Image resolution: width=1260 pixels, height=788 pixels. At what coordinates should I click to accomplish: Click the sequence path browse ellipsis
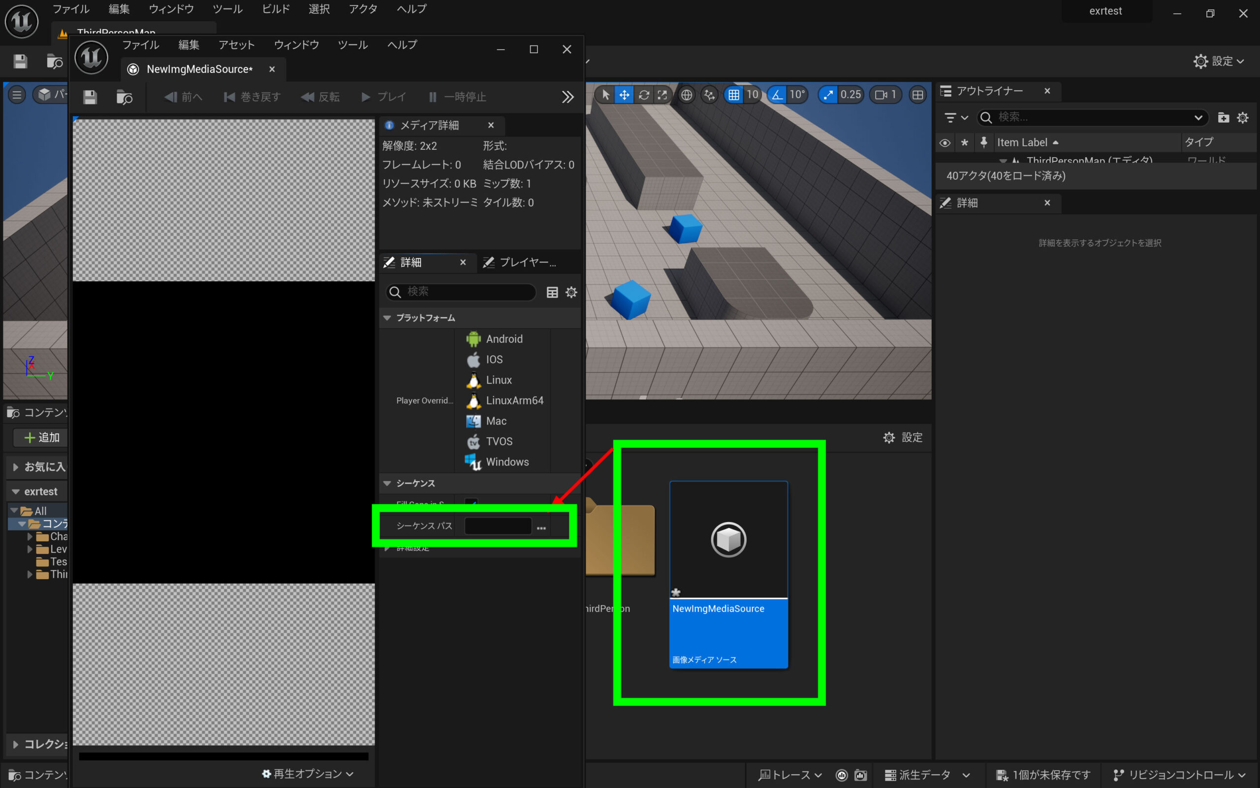(x=541, y=527)
